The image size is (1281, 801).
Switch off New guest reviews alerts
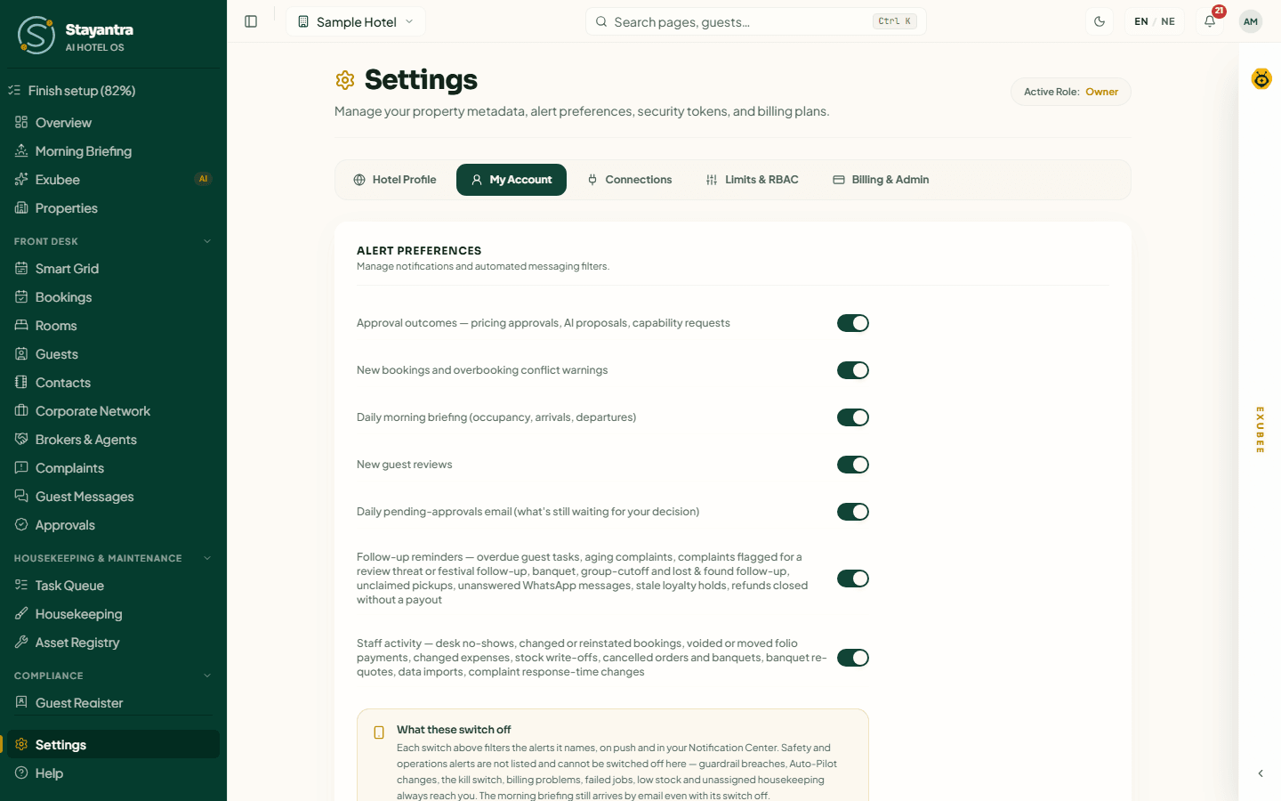click(x=852, y=465)
